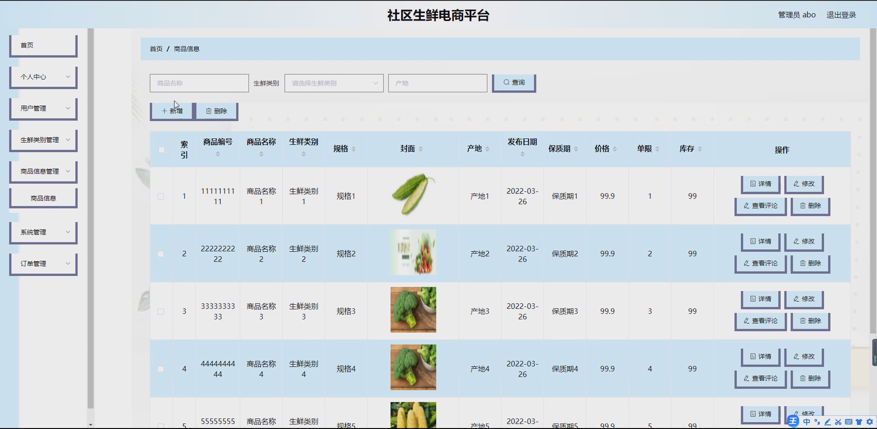Sort table by 规格 column arrows

click(x=354, y=149)
